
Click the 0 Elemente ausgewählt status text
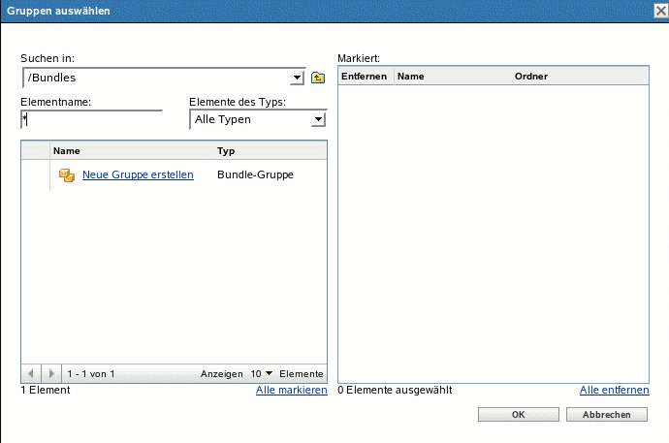coord(395,390)
